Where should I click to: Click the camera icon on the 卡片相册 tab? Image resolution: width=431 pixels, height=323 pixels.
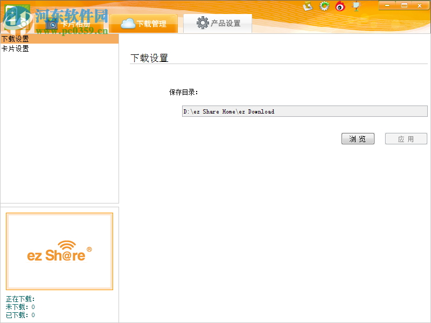(x=51, y=23)
